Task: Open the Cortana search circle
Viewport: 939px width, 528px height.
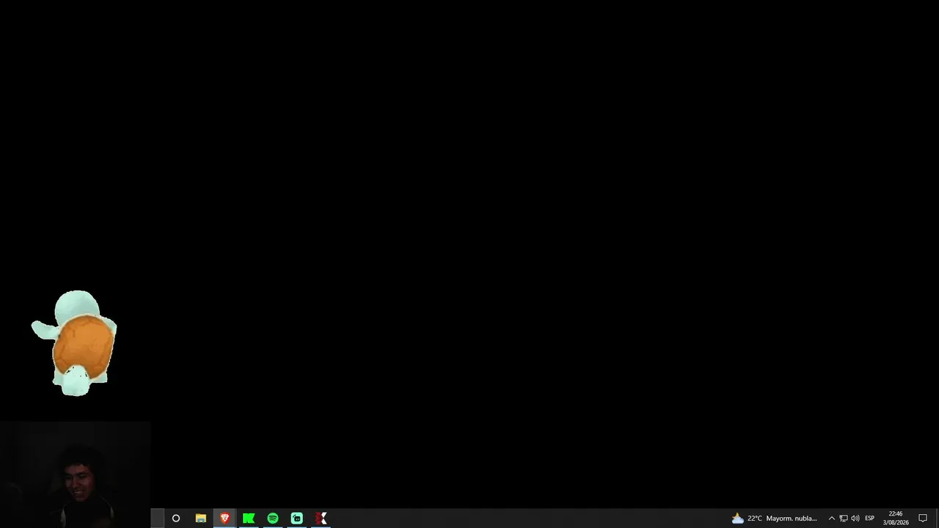Action: 176,518
